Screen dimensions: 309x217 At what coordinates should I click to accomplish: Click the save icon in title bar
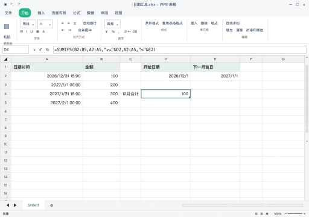click(x=5, y=4)
